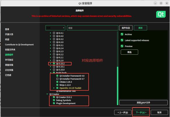Click the 已完成 step in sidebar
The height and width of the screenshot is (117, 170).
tap(8, 75)
